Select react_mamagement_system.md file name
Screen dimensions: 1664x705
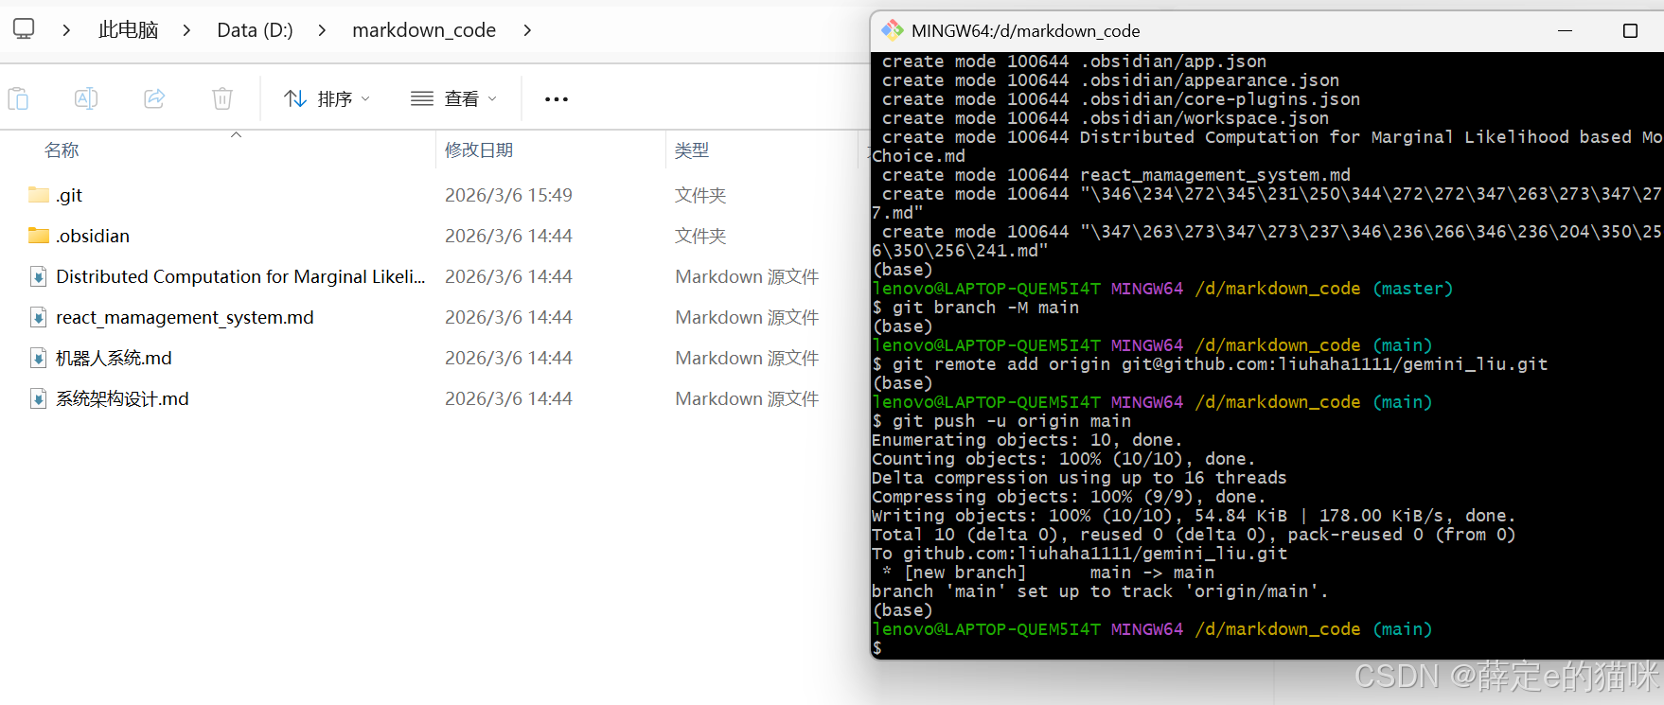click(185, 317)
